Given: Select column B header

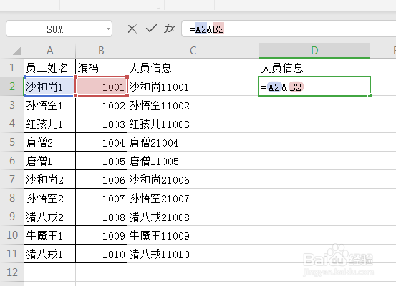Looking at the screenshot, I should (101, 51).
